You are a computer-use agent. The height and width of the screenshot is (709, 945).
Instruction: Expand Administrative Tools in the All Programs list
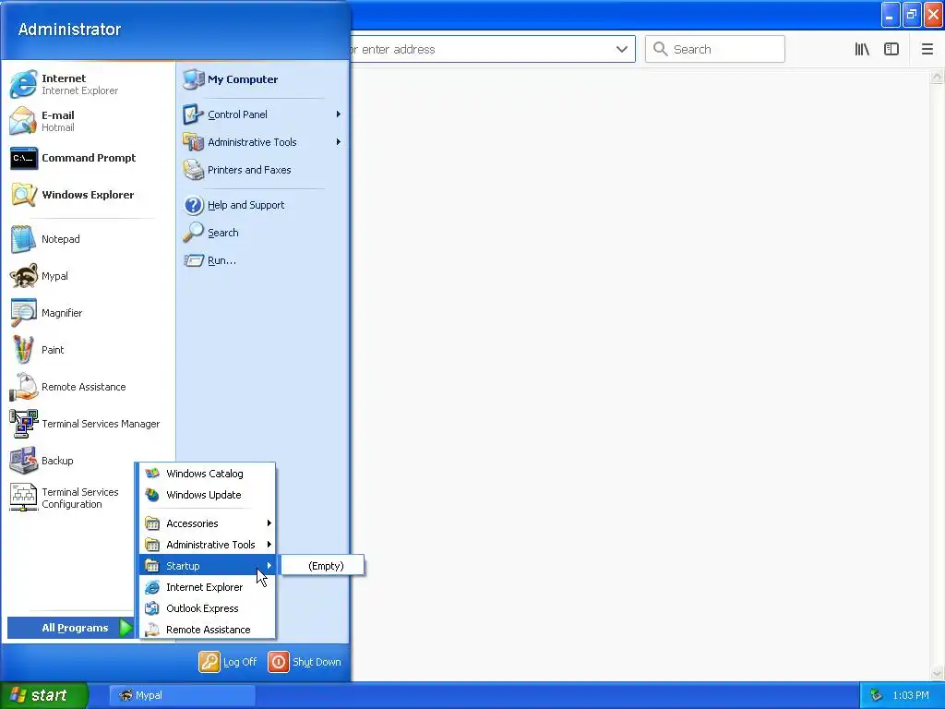pos(208,545)
